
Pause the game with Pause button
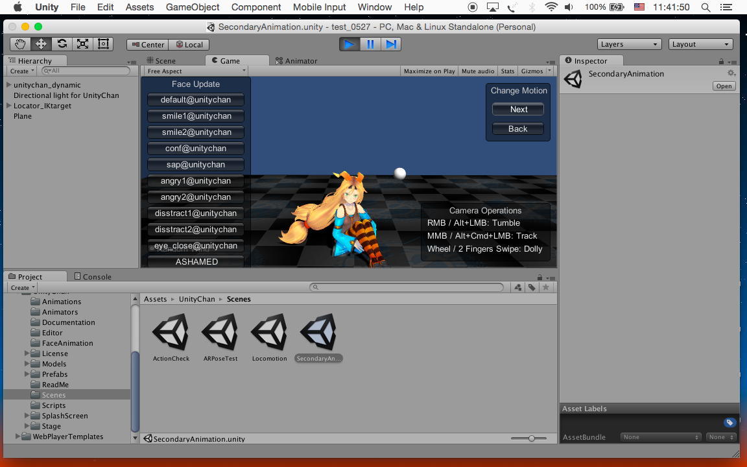coord(370,44)
